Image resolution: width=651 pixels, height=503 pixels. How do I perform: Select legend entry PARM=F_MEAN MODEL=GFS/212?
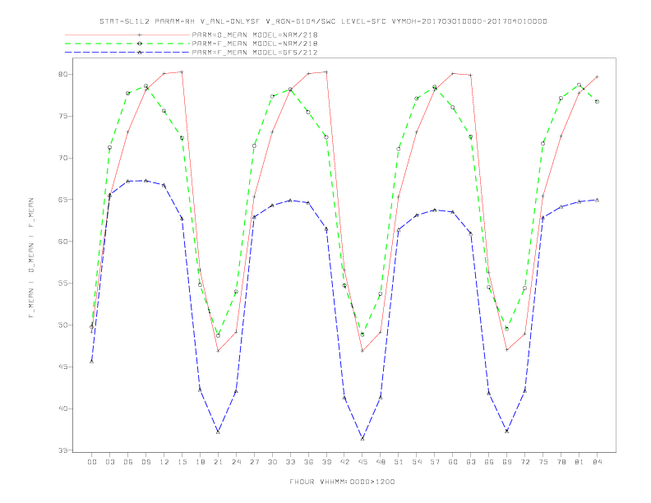255,53
